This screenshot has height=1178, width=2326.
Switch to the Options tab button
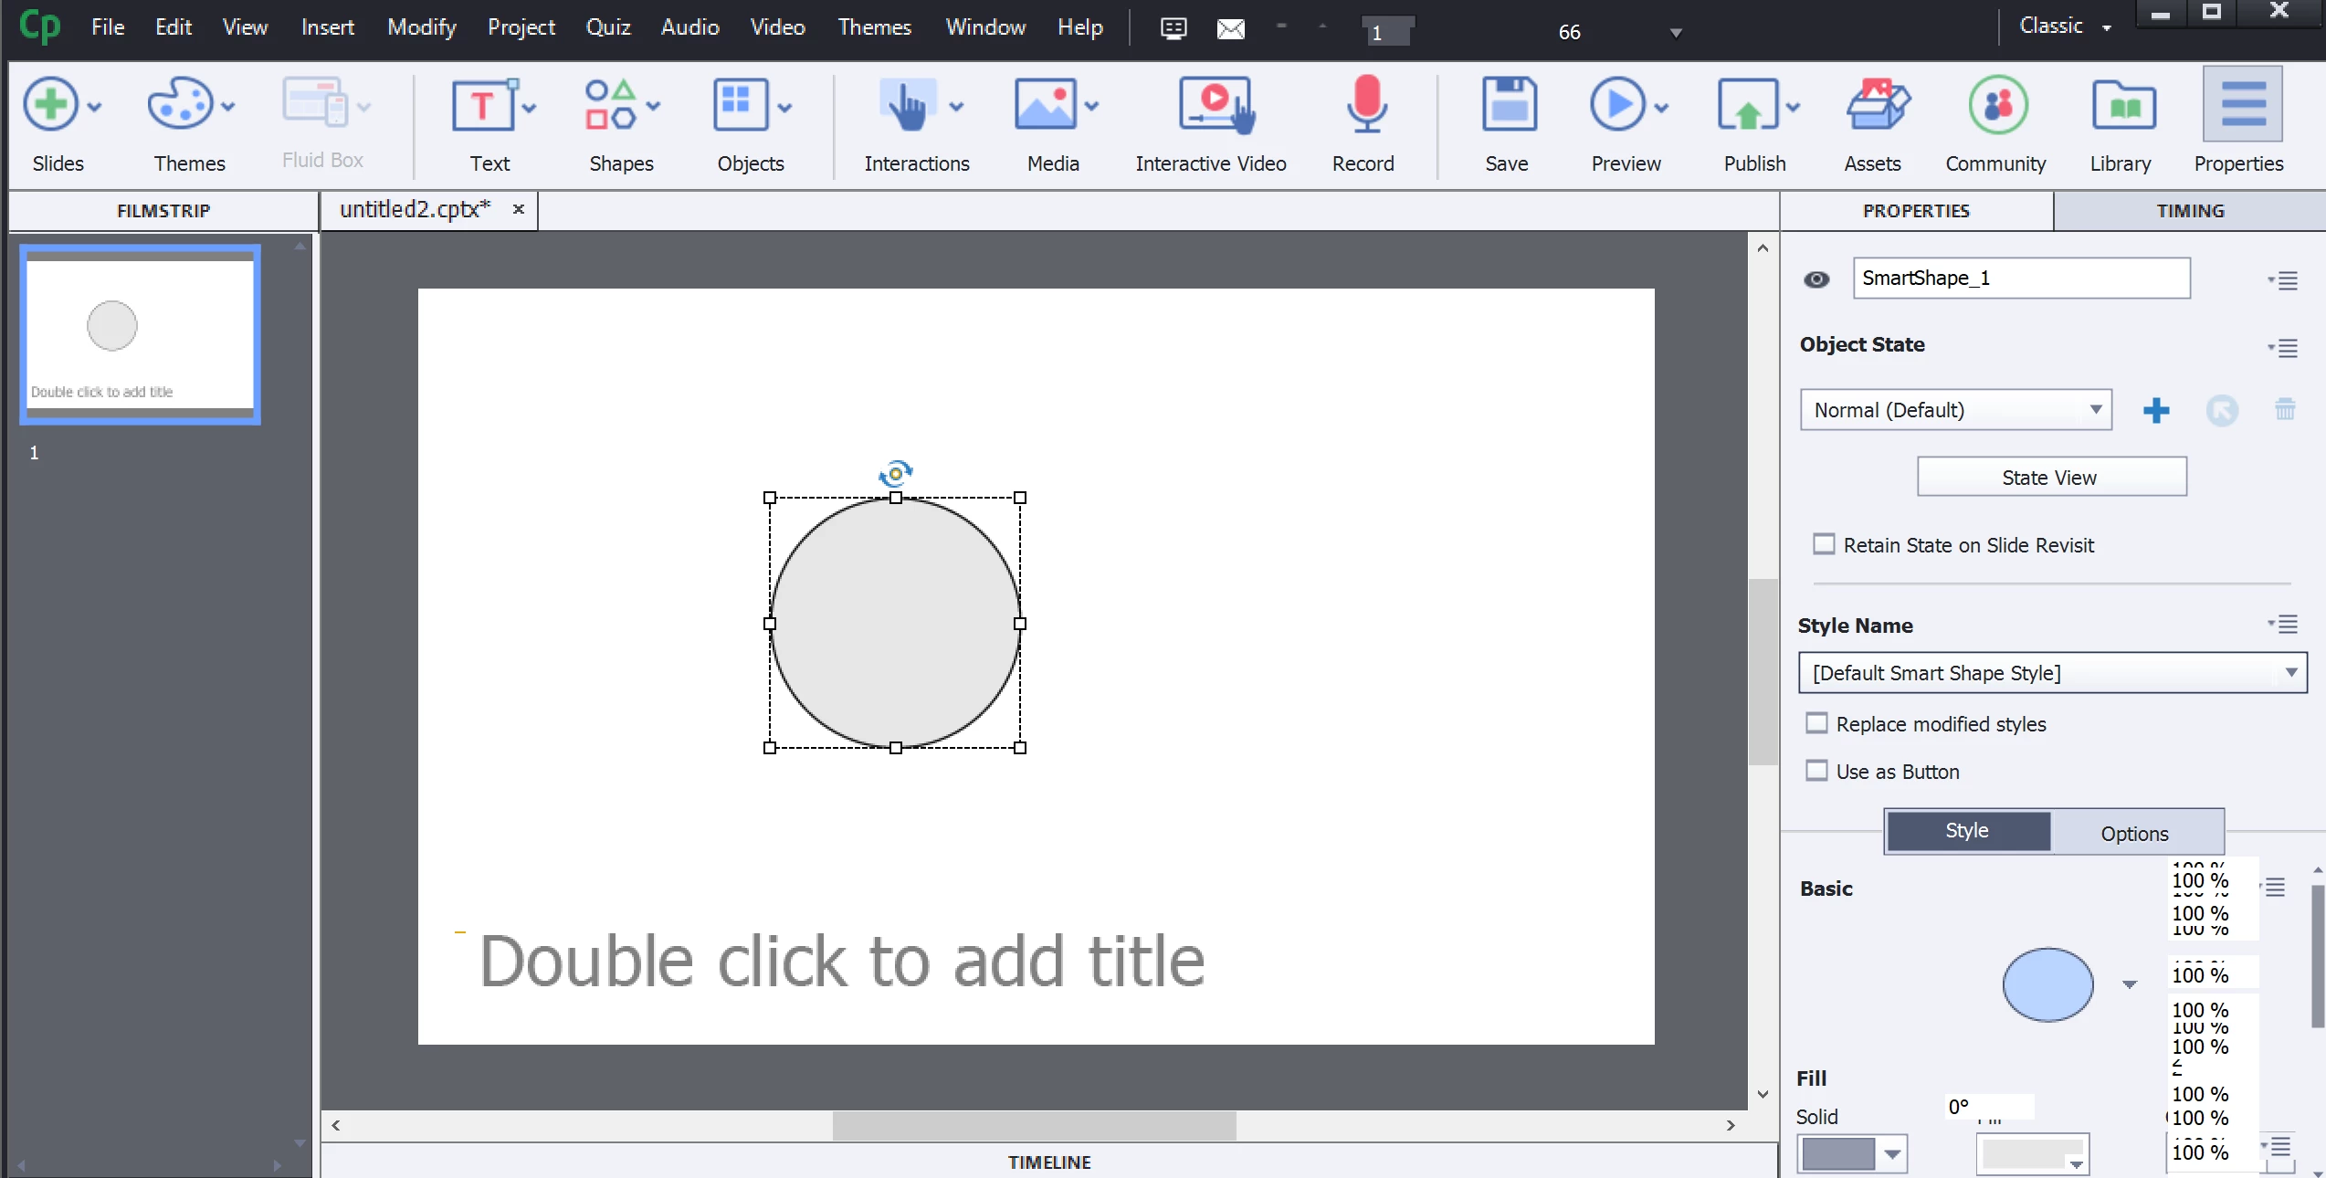(2134, 833)
